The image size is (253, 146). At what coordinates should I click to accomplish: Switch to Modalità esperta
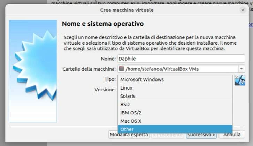129,135
